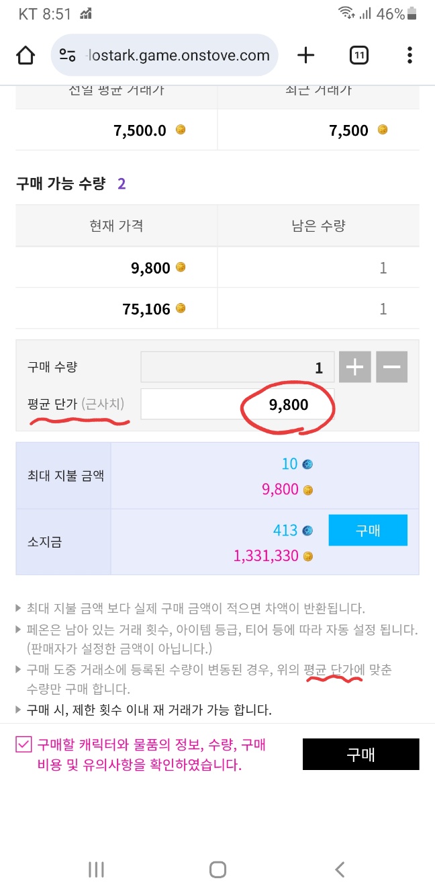
Task: Tap the Android back navigation button
Action: click(340, 869)
